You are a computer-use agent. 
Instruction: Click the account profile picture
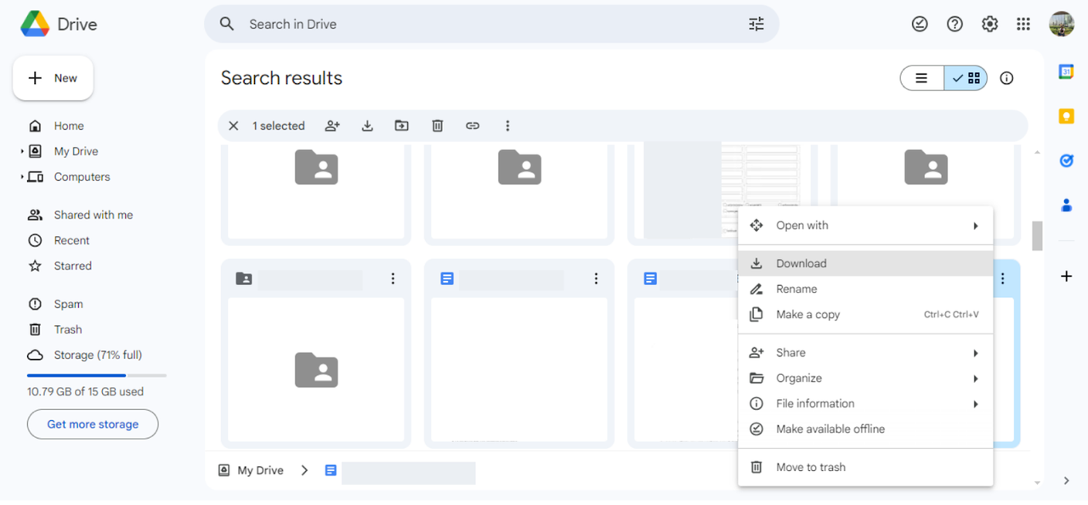(x=1062, y=24)
